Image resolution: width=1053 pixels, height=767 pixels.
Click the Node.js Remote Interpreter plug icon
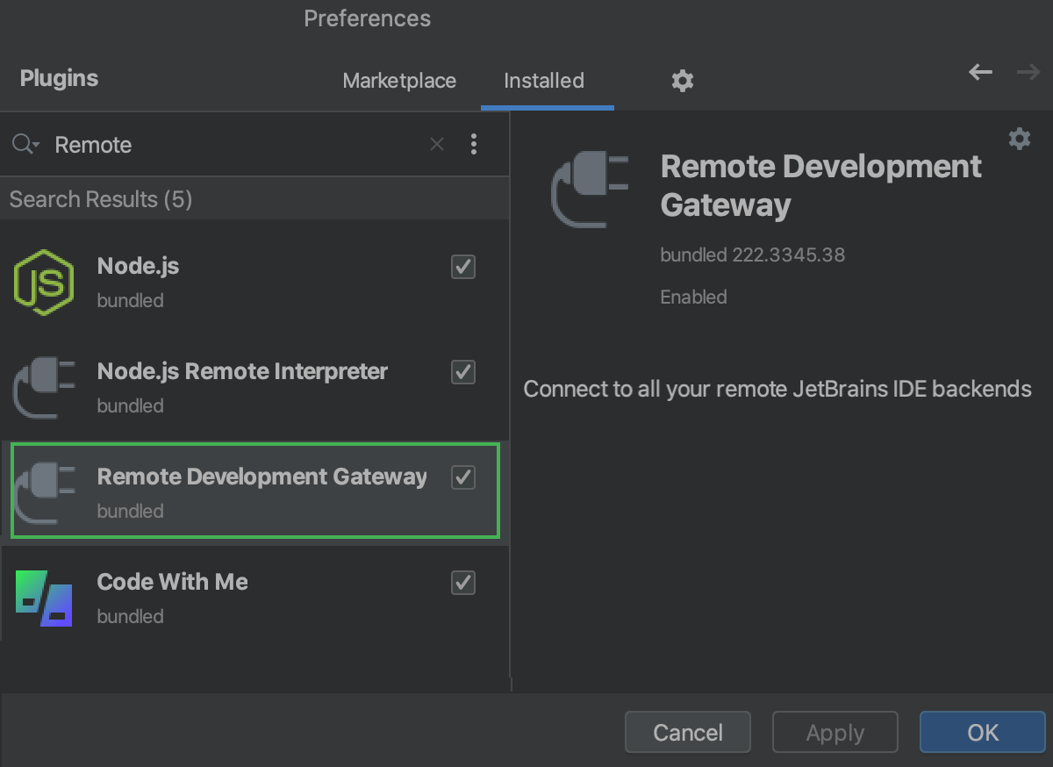click(x=44, y=386)
